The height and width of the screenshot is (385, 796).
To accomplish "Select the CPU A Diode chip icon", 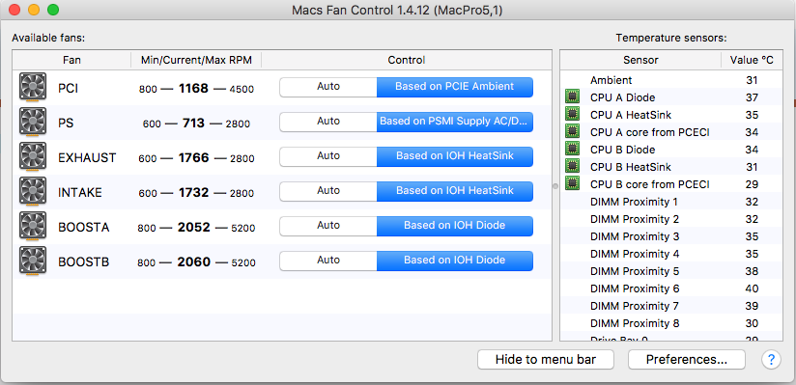I will [x=572, y=97].
